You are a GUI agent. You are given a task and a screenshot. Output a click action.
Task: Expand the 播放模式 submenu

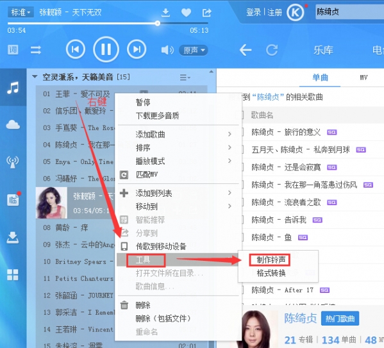tap(178, 161)
